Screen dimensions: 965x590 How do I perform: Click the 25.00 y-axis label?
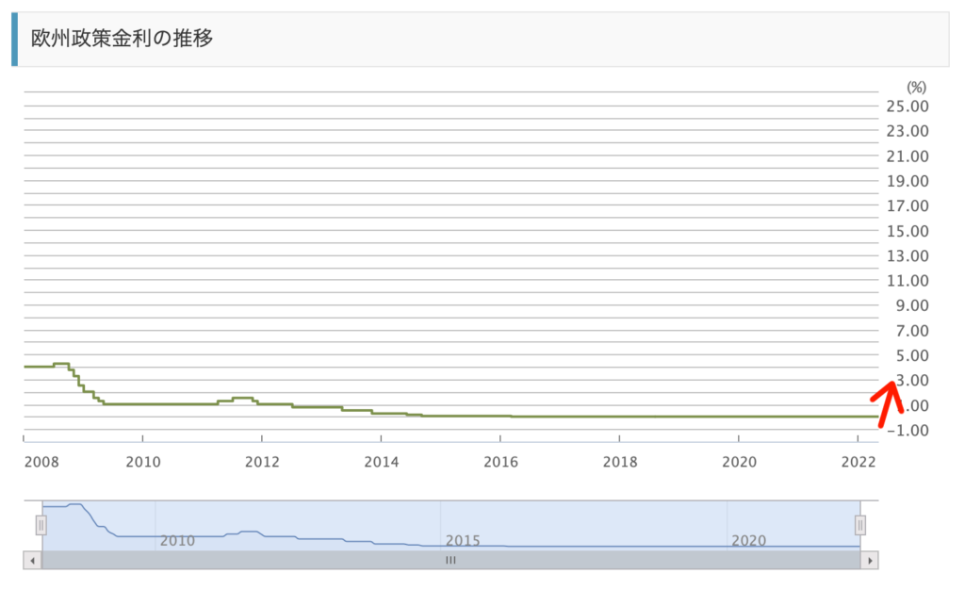tap(908, 106)
